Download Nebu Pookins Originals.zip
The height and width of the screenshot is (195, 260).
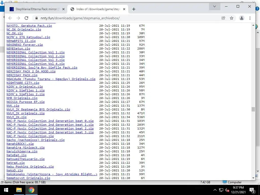(x=30, y=167)
